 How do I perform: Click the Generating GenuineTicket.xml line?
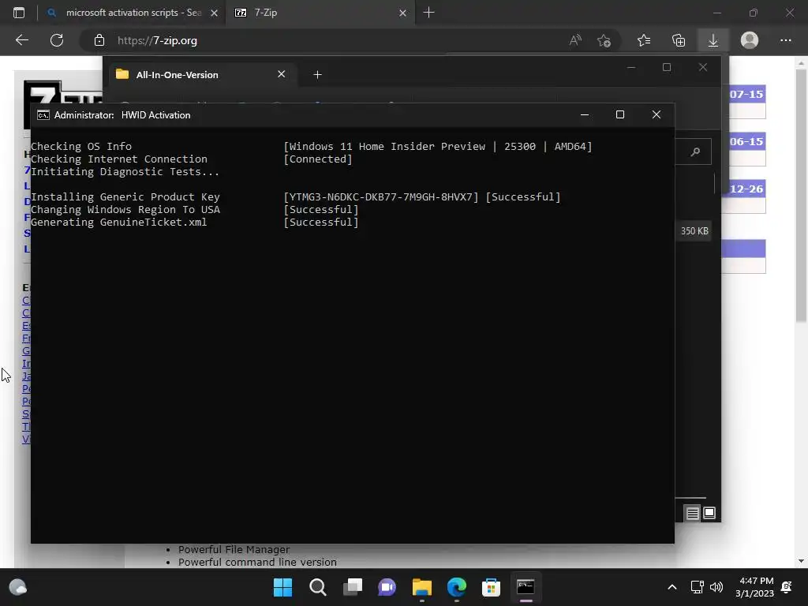tap(195, 222)
